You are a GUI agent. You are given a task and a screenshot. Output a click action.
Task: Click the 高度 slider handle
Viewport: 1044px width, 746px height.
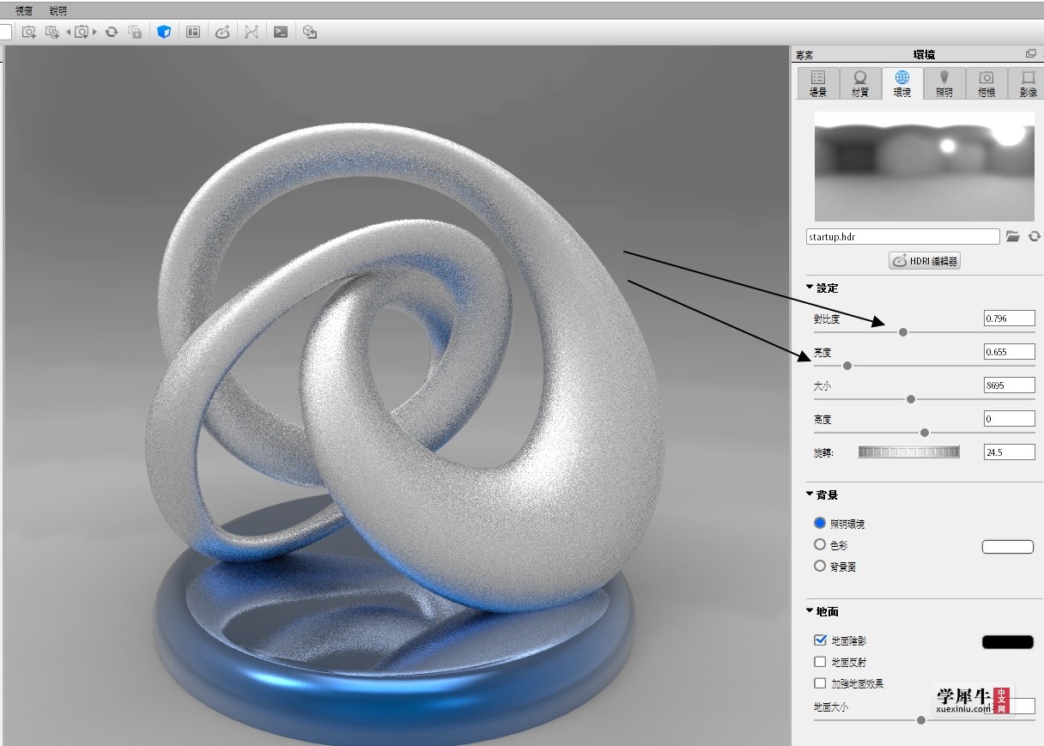(925, 433)
